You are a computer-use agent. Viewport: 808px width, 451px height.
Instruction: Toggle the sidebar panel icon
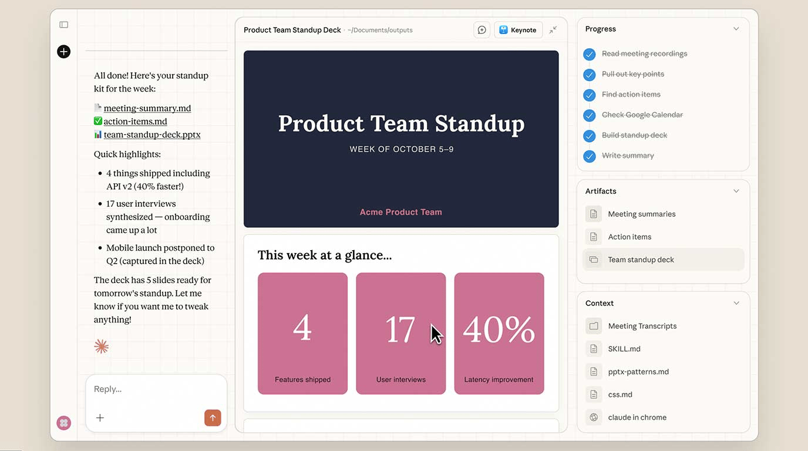[x=64, y=25]
